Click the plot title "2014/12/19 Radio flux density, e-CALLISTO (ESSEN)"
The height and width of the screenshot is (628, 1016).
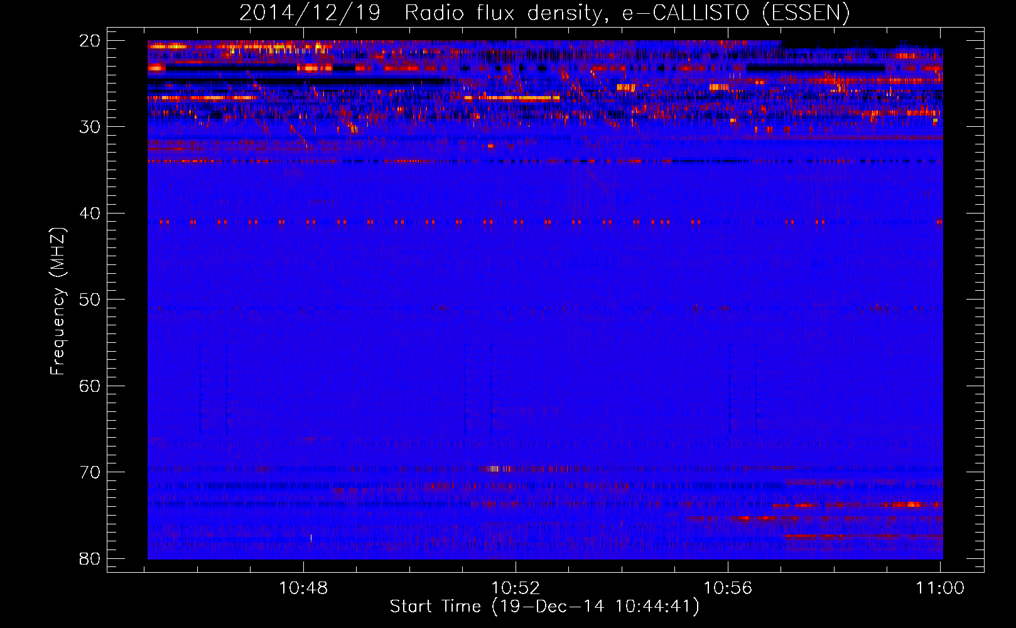coord(544,13)
